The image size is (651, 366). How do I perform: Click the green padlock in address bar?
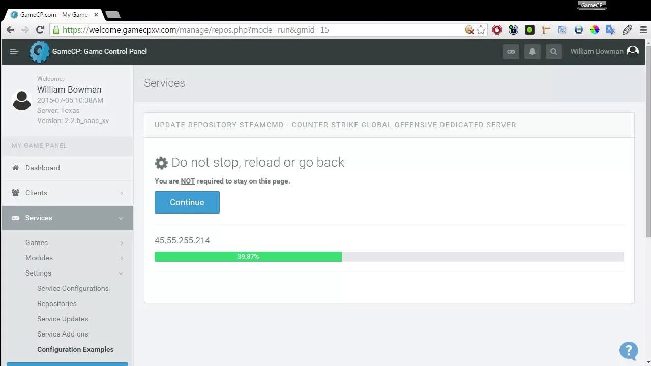click(x=56, y=30)
